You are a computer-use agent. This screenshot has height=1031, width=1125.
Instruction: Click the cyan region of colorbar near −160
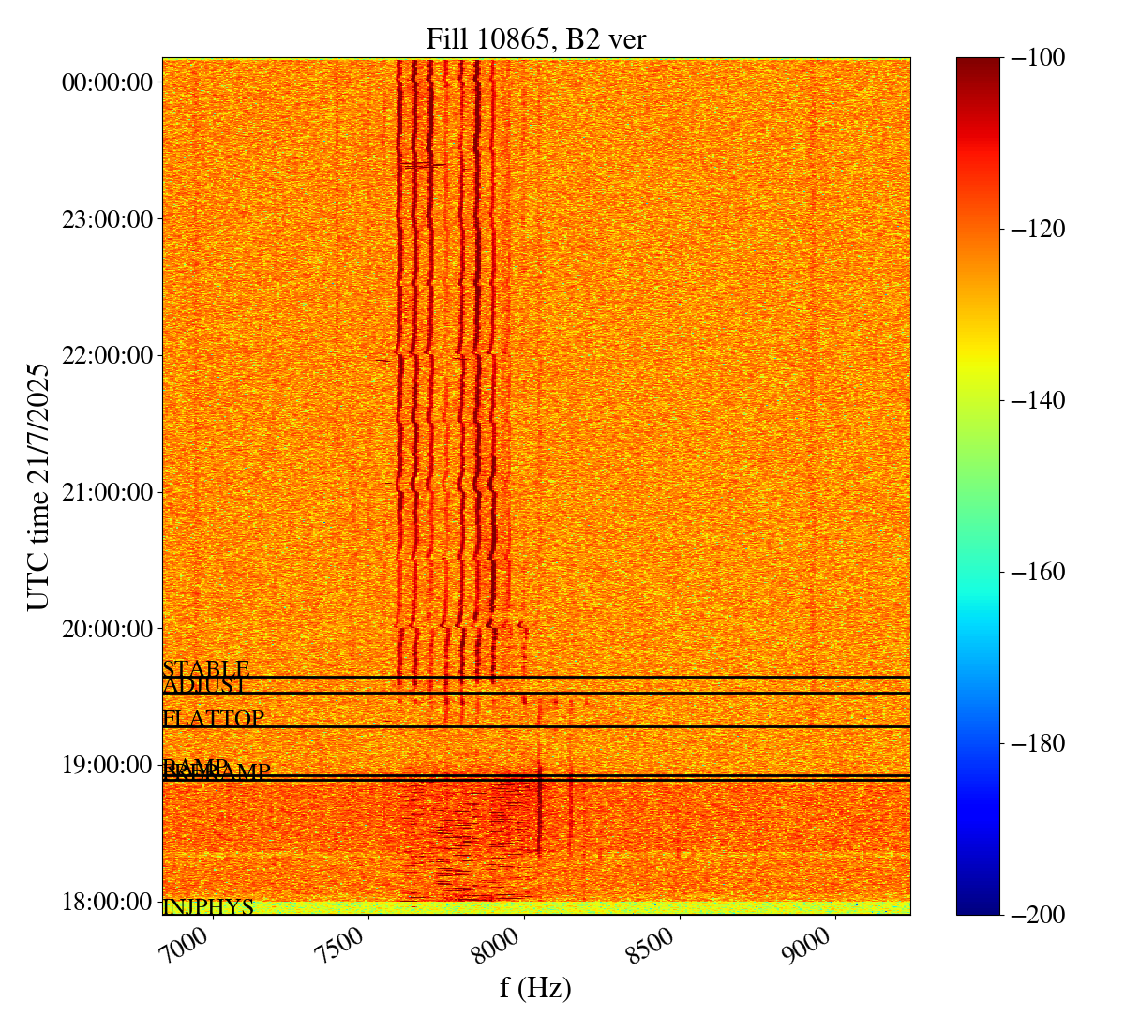[x=978, y=573]
